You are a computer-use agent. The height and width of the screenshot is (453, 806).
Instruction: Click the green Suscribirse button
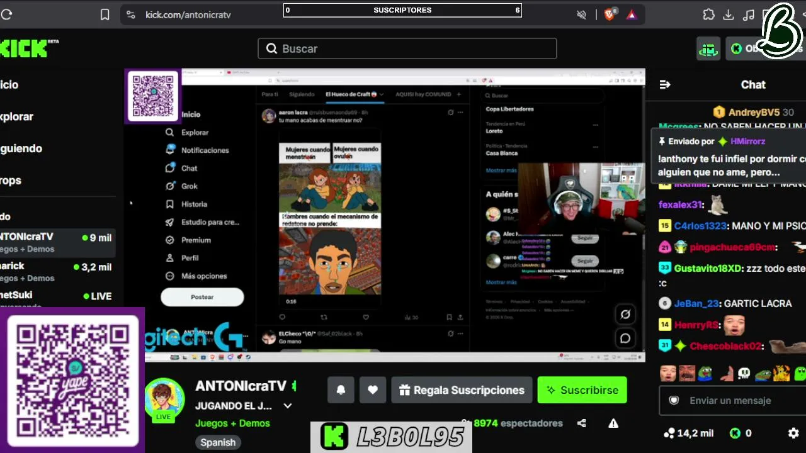tap(582, 390)
